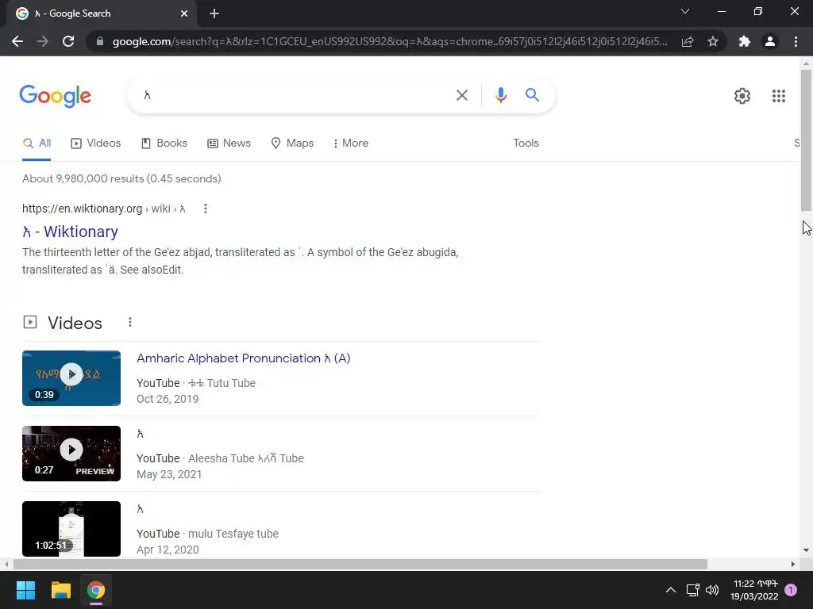Open the clock and date 19/03/2022
Viewport: 813px width, 609px height.
click(754, 590)
